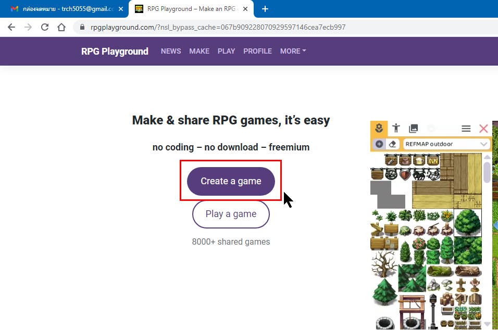Select the pink flowering bush tile
Image resolution: width=498 pixels, height=330 pixels.
click(x=419, y=244)
